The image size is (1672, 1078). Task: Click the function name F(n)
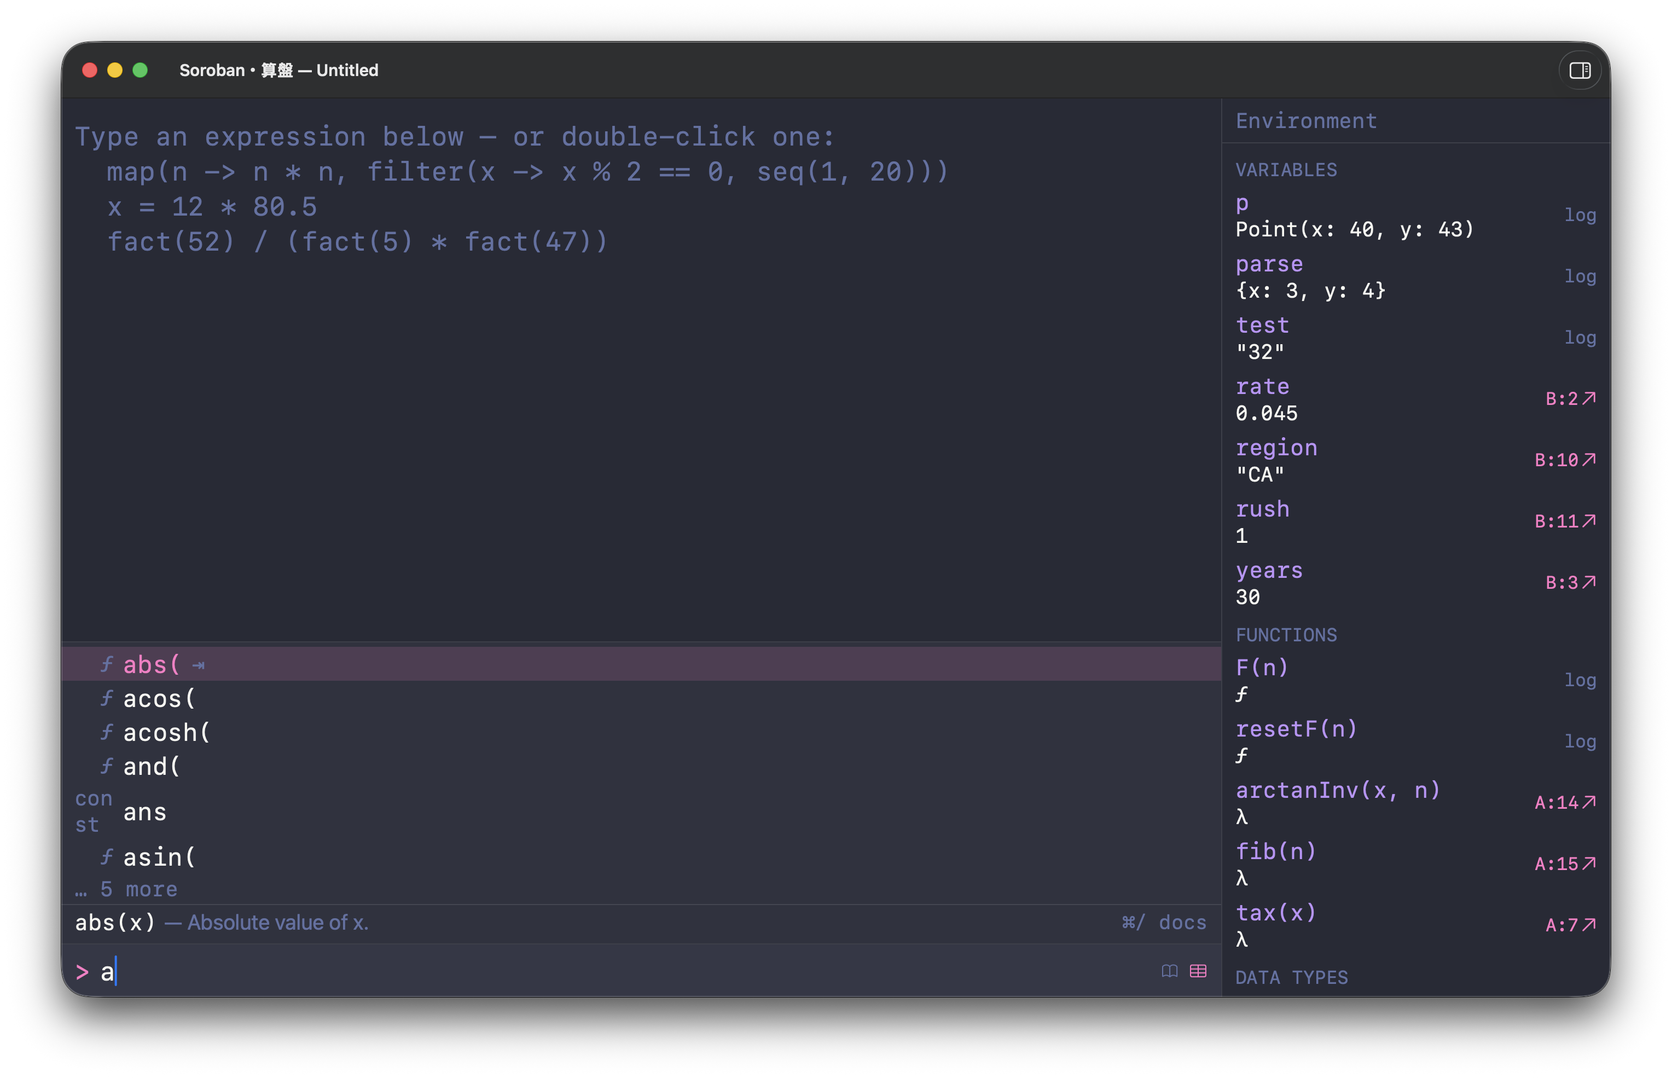coord(1261,667)
